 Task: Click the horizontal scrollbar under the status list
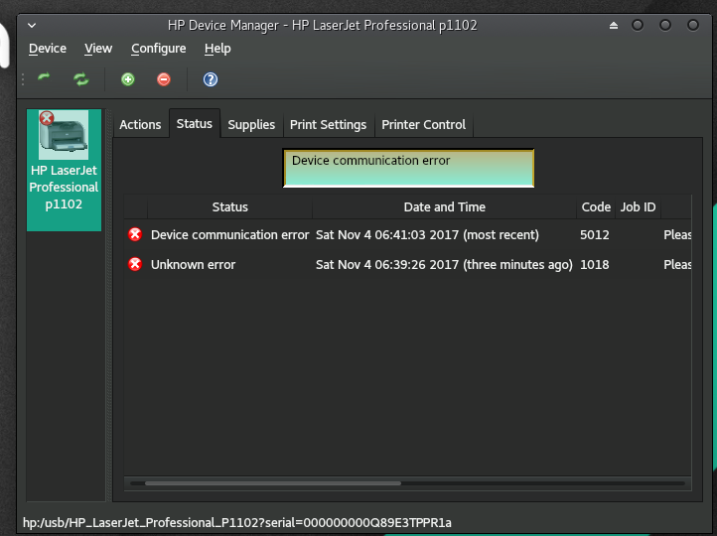tap(273, 483)
